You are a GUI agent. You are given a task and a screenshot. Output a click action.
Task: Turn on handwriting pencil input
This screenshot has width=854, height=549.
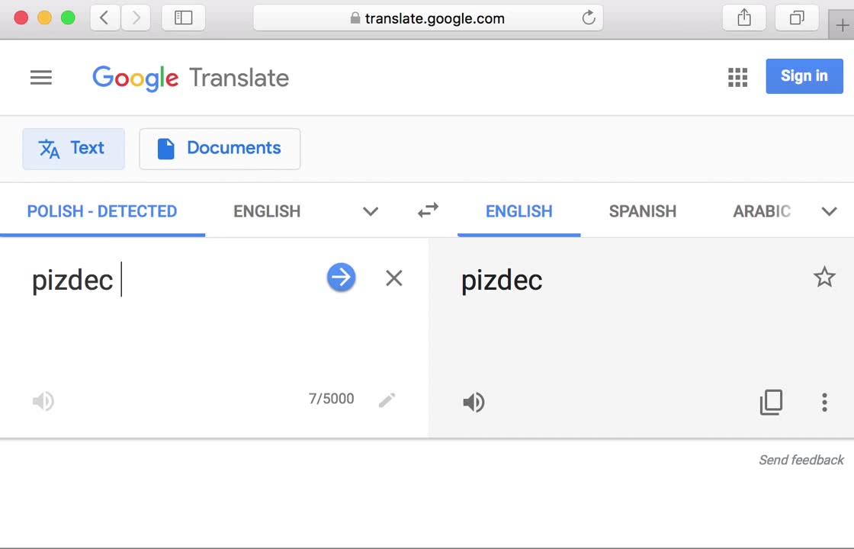pyautogui.click(x=387, y=400)
